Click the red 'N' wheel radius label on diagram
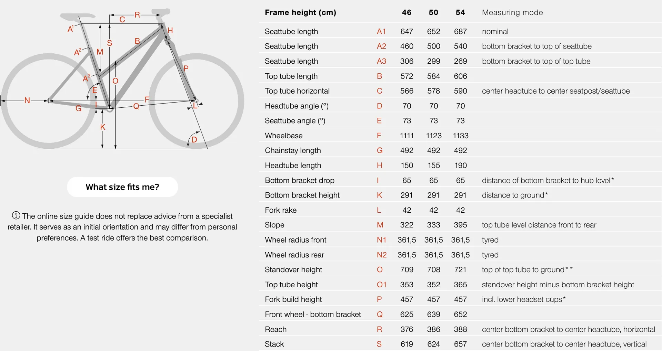Viewport: 662px width, 351px height. pyautogui.click(x=27, y=100)
